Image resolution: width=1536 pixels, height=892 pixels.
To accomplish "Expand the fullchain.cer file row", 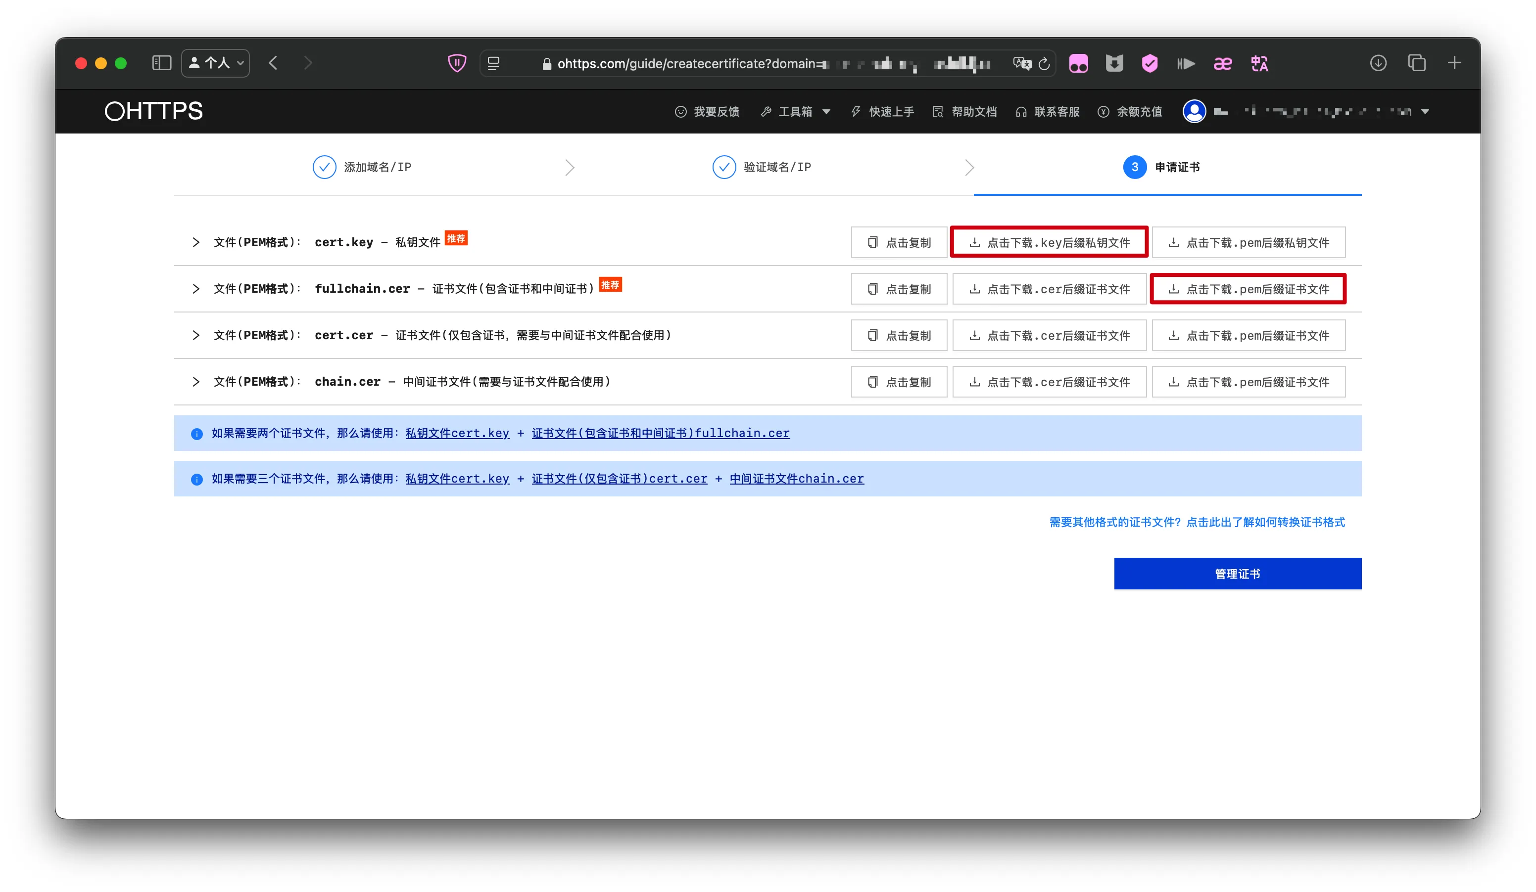I will (195, 289).
